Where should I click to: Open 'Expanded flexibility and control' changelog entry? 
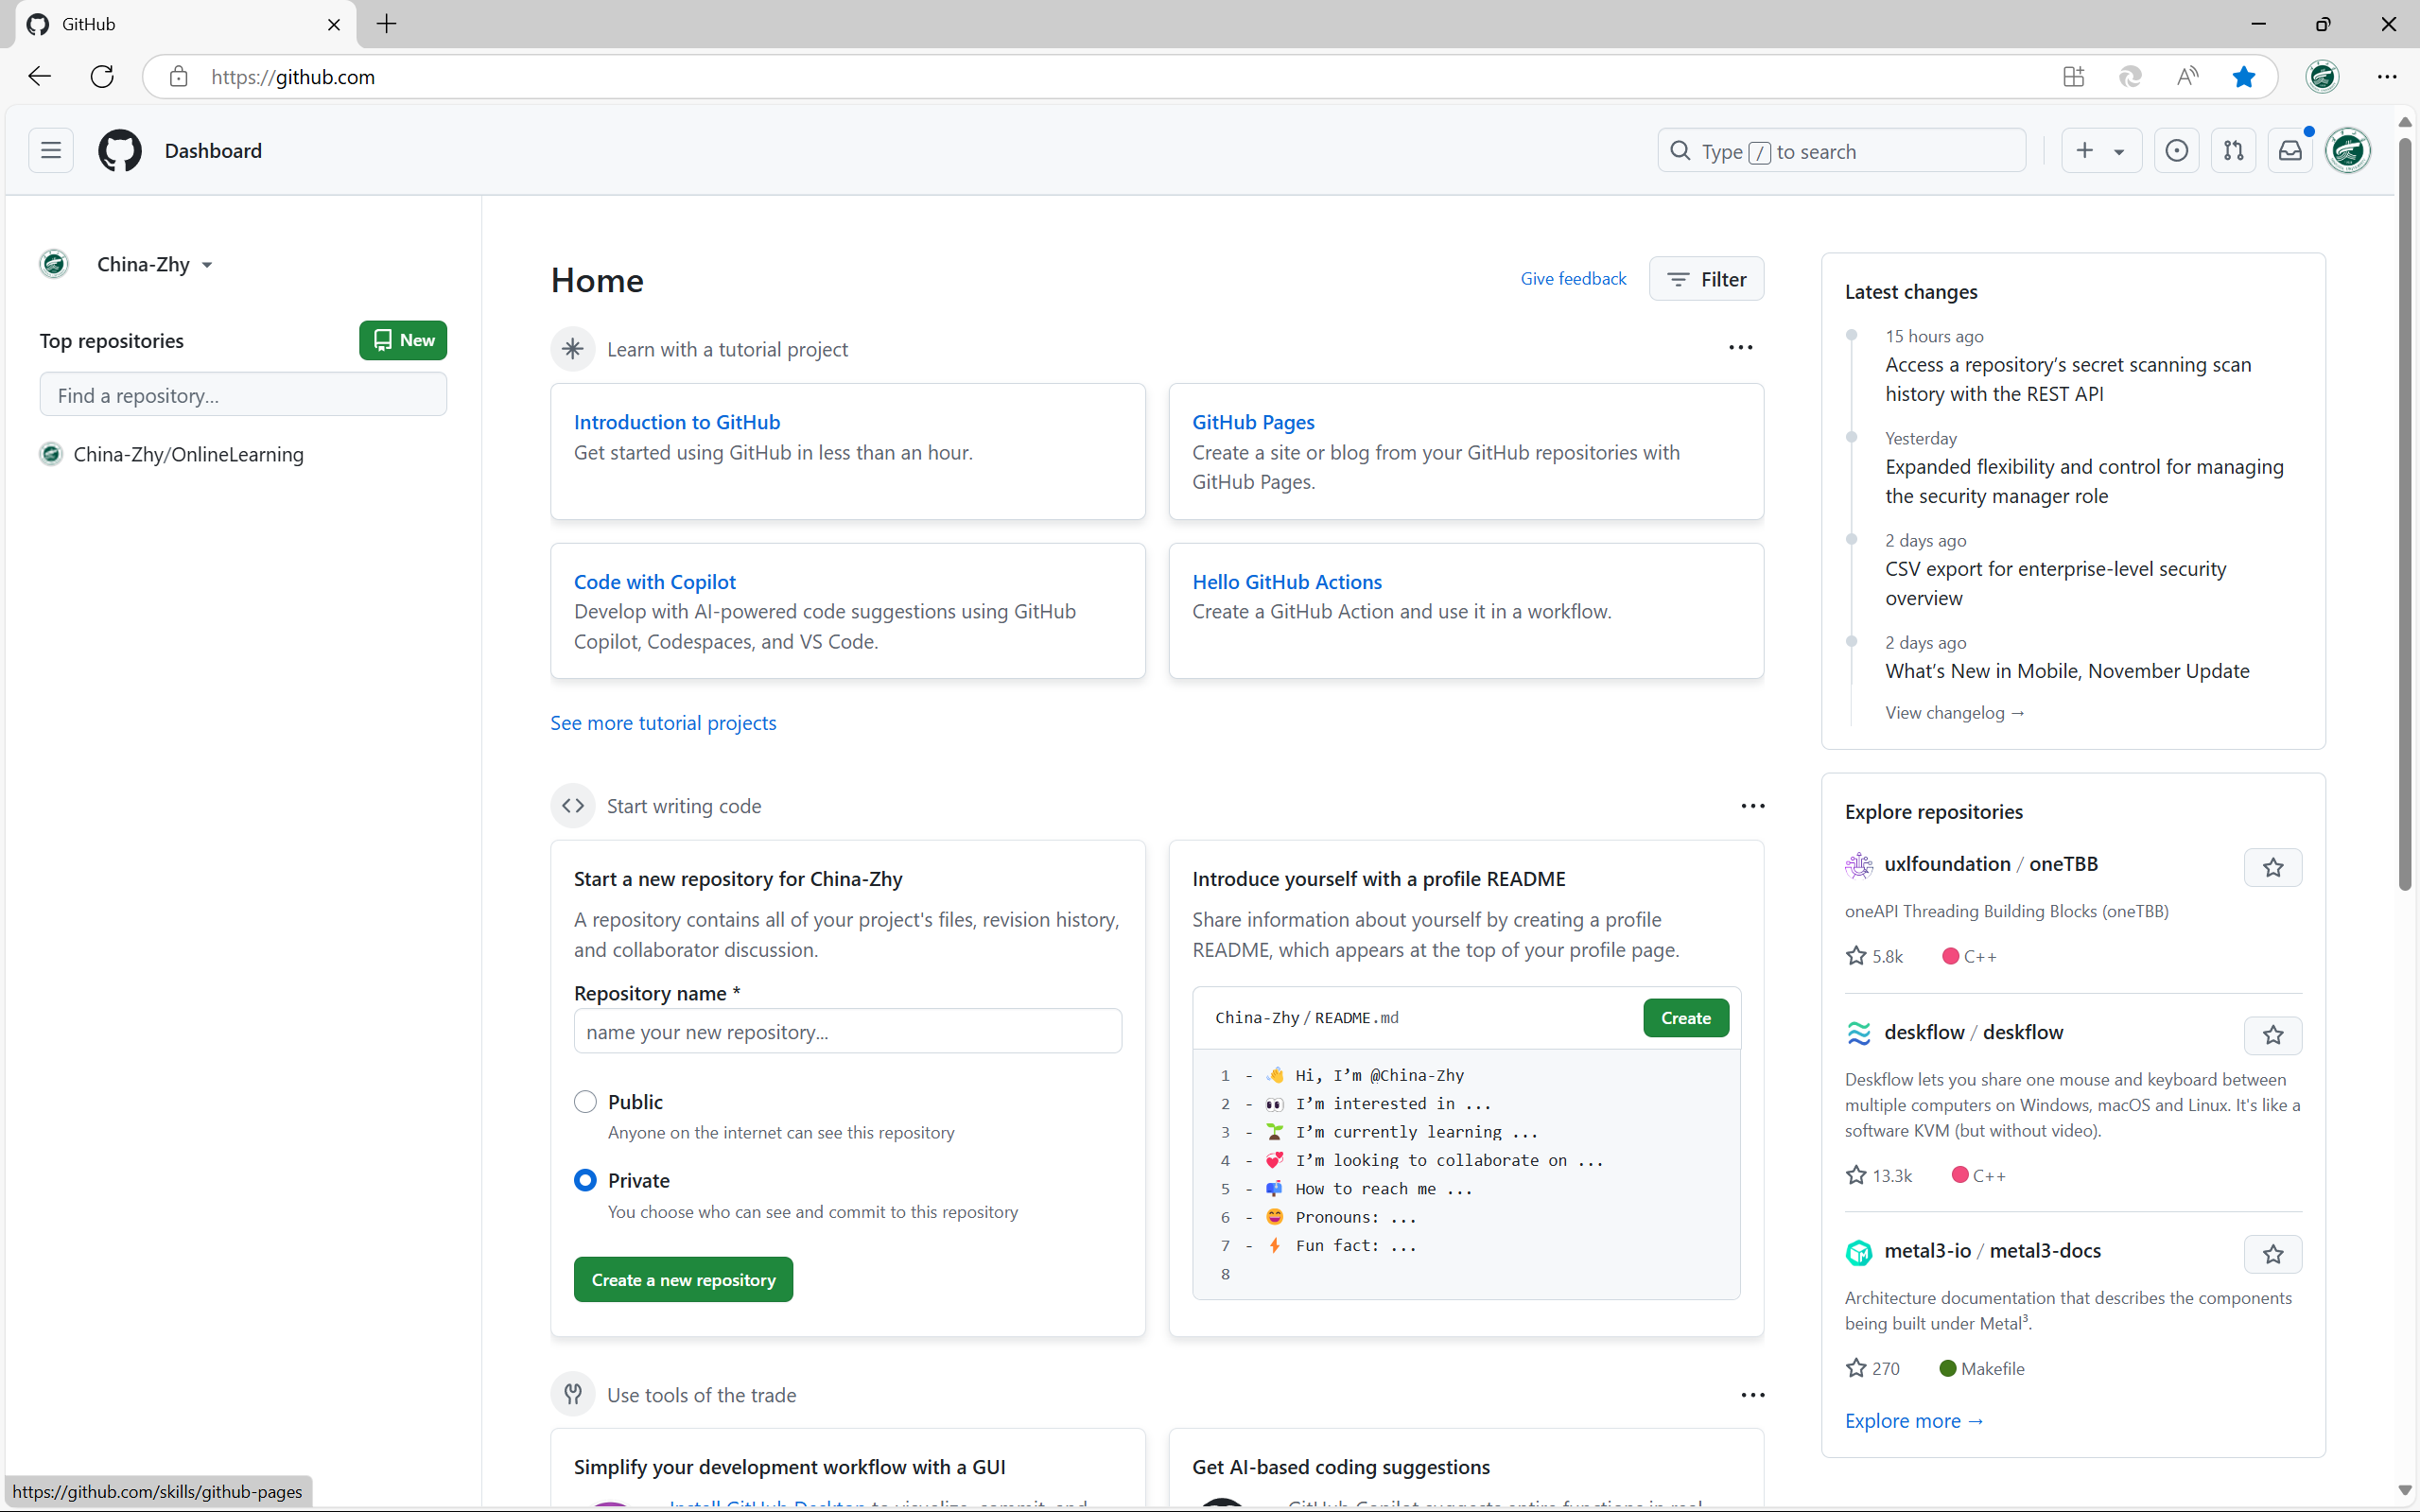click(2084, 482)
